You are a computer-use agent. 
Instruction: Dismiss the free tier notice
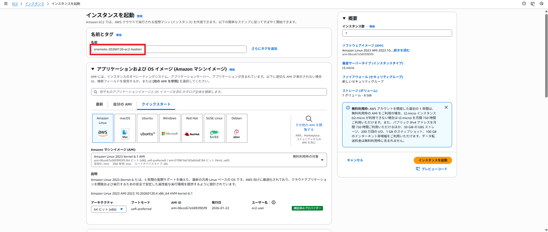pyautogui.click(x=446, y=108)
